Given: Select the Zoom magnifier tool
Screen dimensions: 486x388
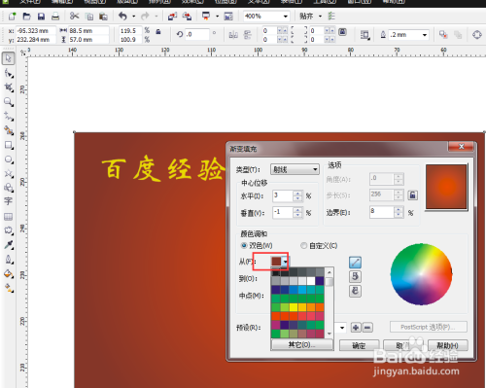Looking at the screenshot, I should [x=9, y=102].
